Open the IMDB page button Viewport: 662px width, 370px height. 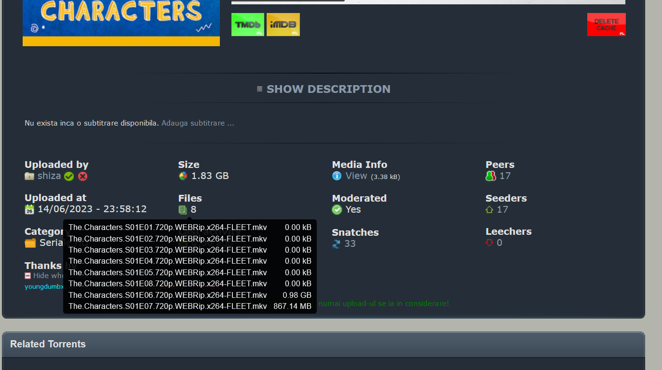[x=283, y=25]
